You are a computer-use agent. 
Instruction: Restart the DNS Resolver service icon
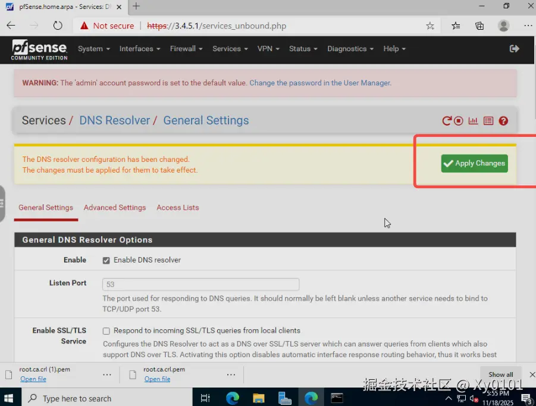(446, 121)
